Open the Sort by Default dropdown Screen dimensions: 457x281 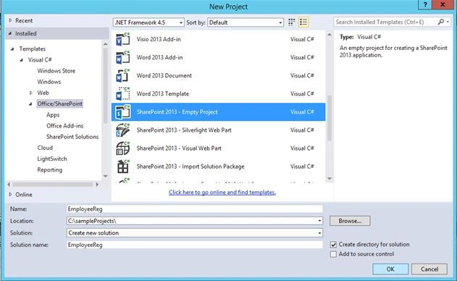coord(246,22)
